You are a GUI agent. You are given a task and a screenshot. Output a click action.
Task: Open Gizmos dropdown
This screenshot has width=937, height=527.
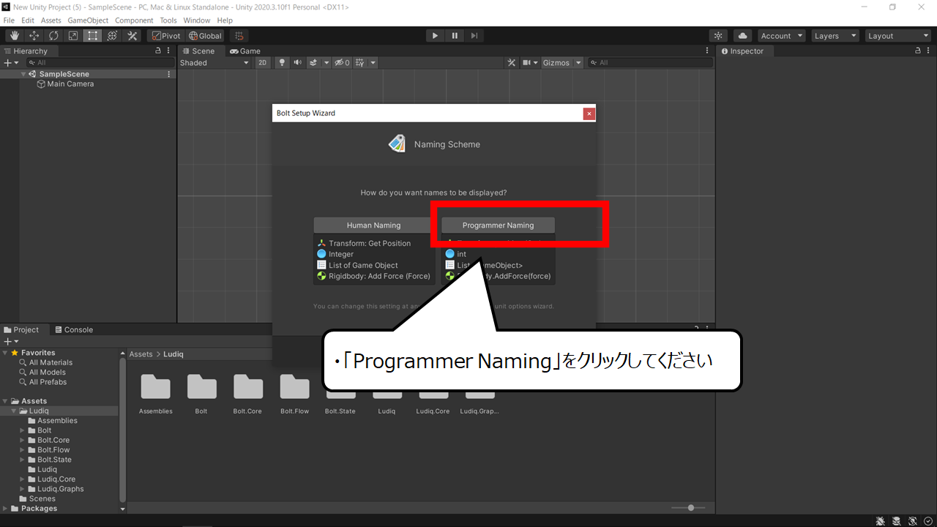point(562,63)
